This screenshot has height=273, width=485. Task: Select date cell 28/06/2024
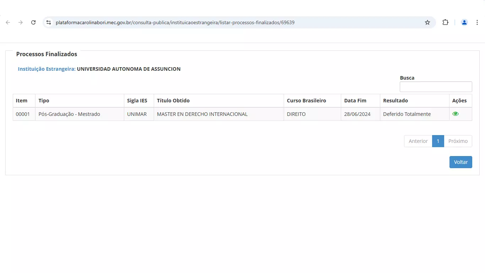(360, 114)
